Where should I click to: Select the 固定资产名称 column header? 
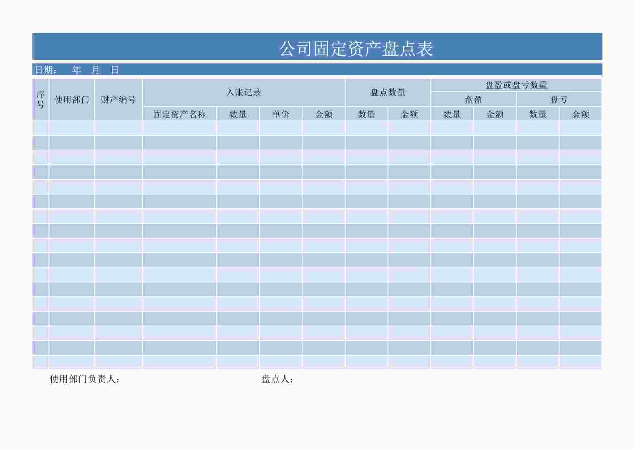click(x=179, y=114)
